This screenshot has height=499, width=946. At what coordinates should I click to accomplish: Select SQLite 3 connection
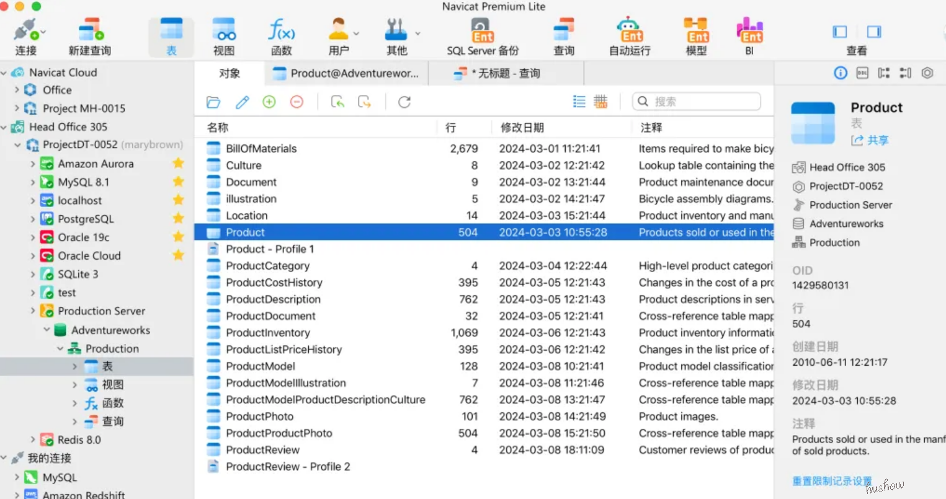coord(78,274)
